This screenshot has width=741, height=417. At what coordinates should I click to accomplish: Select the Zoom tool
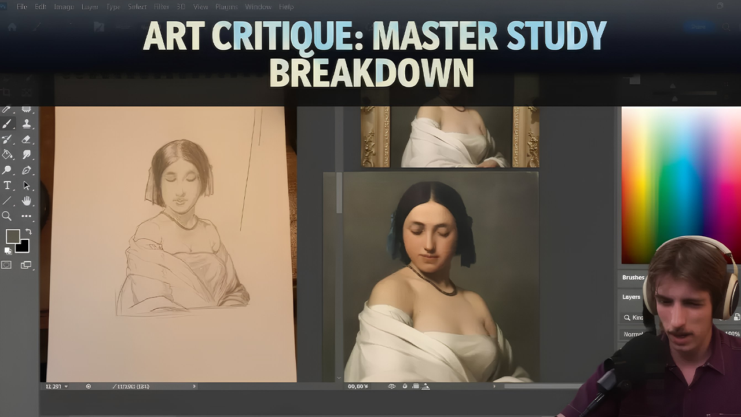click(7, 216)
